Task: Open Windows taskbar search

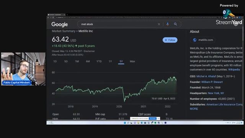Action: coord(128,123)
